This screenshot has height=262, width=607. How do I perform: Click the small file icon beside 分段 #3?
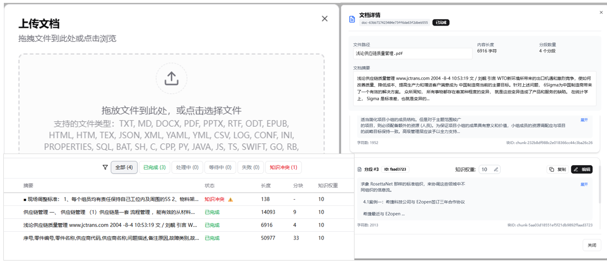coord(359,169)
